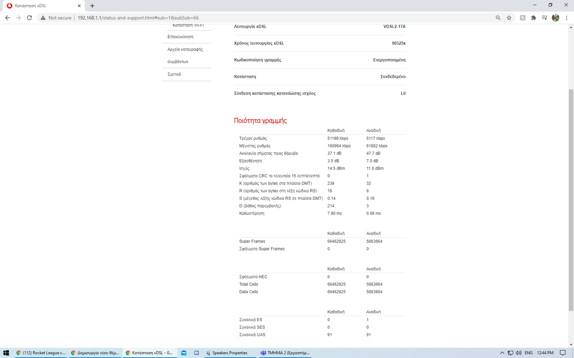Click the Τρέχον ρυθμός row label
Screen dimensions: 574x358
253,139
